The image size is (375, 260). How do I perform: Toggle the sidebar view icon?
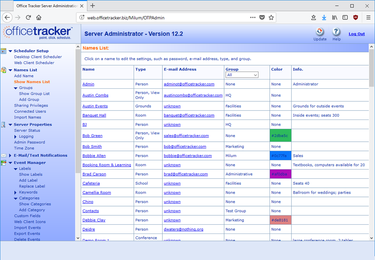click(345, 18)
